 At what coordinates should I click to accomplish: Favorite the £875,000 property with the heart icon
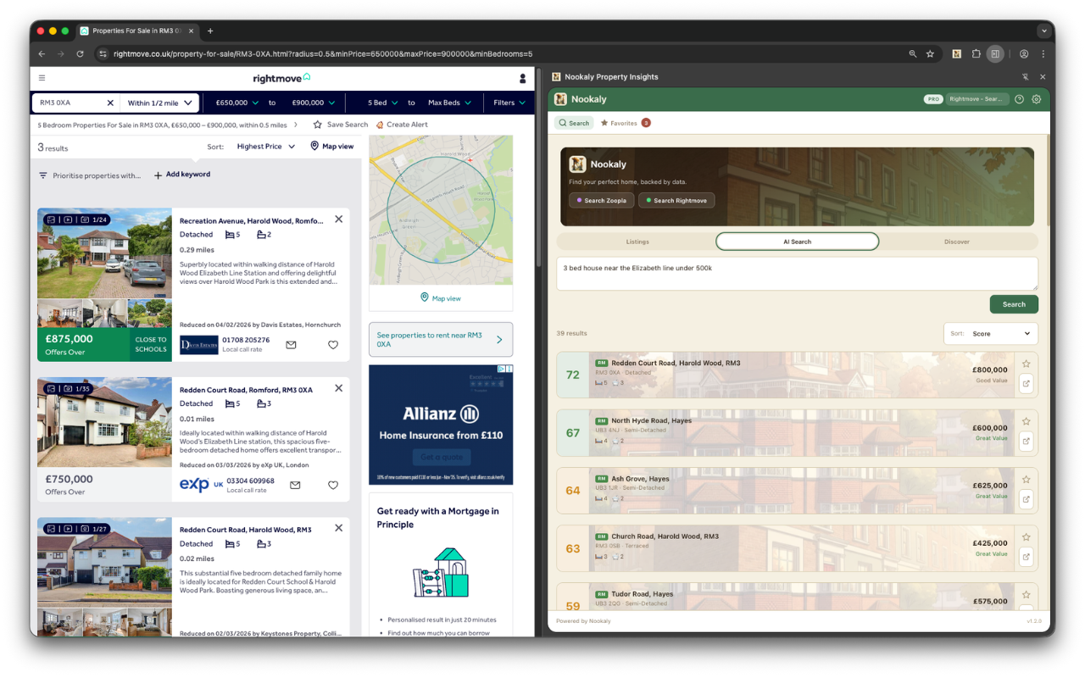(x=333, y=344)
